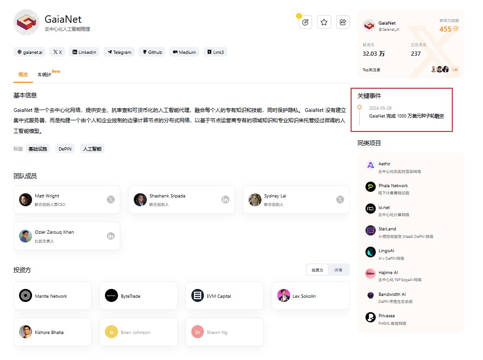
Task: Click the io.net logo icon
Action: [x=371, y=209]
